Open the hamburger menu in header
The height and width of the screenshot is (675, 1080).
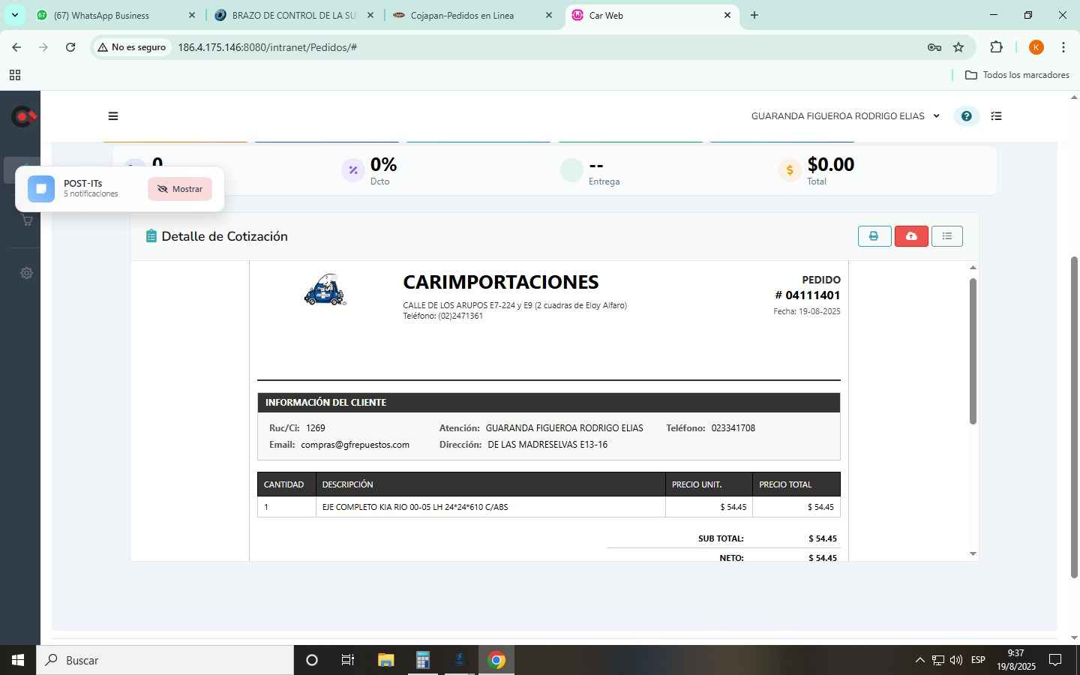tap(113, 116)
